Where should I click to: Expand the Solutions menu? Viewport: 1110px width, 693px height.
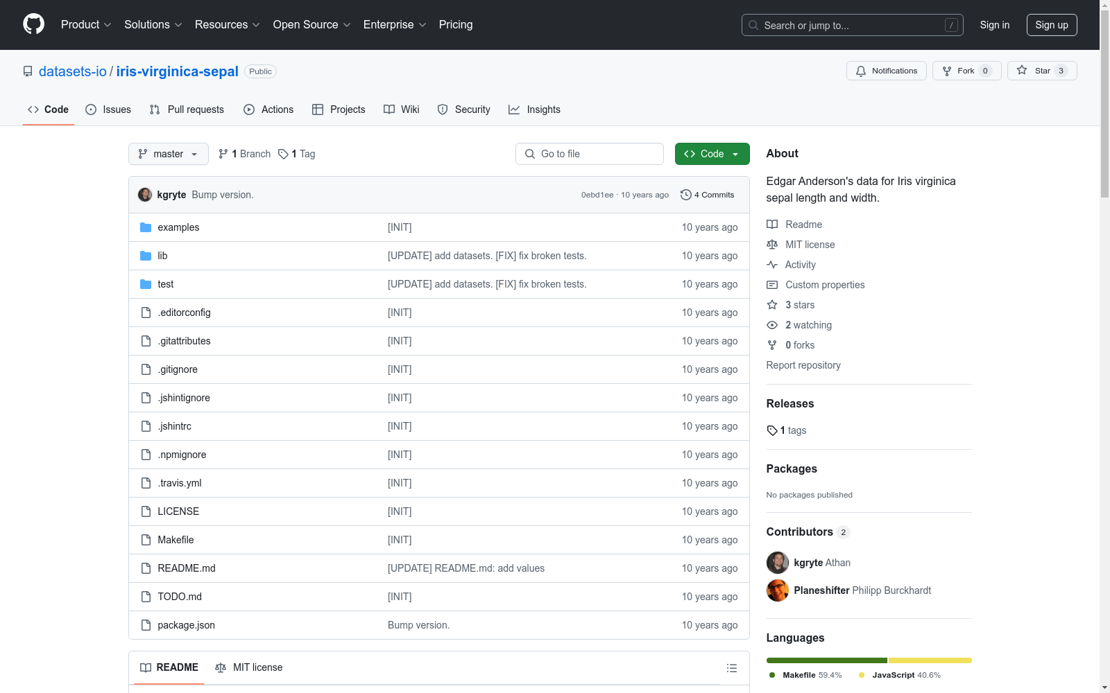153,24
